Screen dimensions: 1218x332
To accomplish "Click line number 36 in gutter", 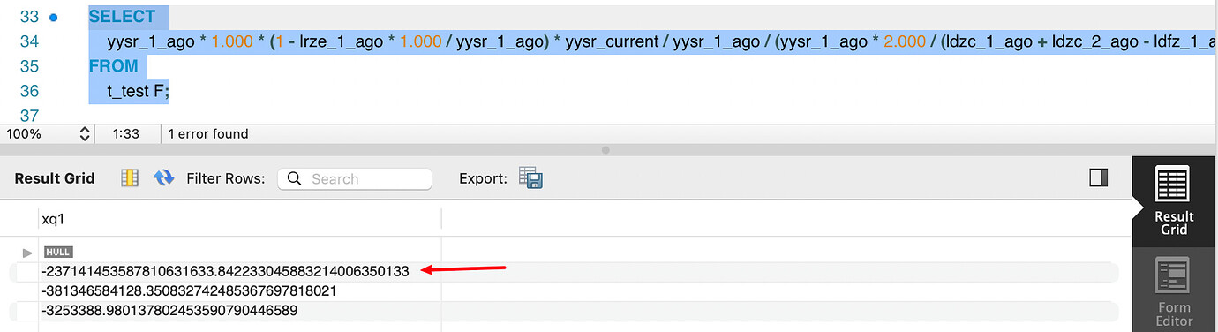I will pyautogui.click(x=29, y=91).
